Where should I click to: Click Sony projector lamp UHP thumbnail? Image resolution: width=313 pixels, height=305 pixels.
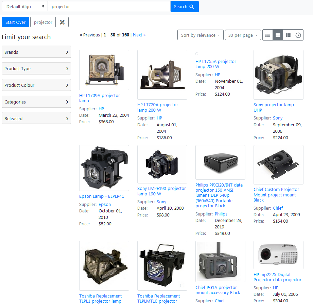(x=278, y=75)
